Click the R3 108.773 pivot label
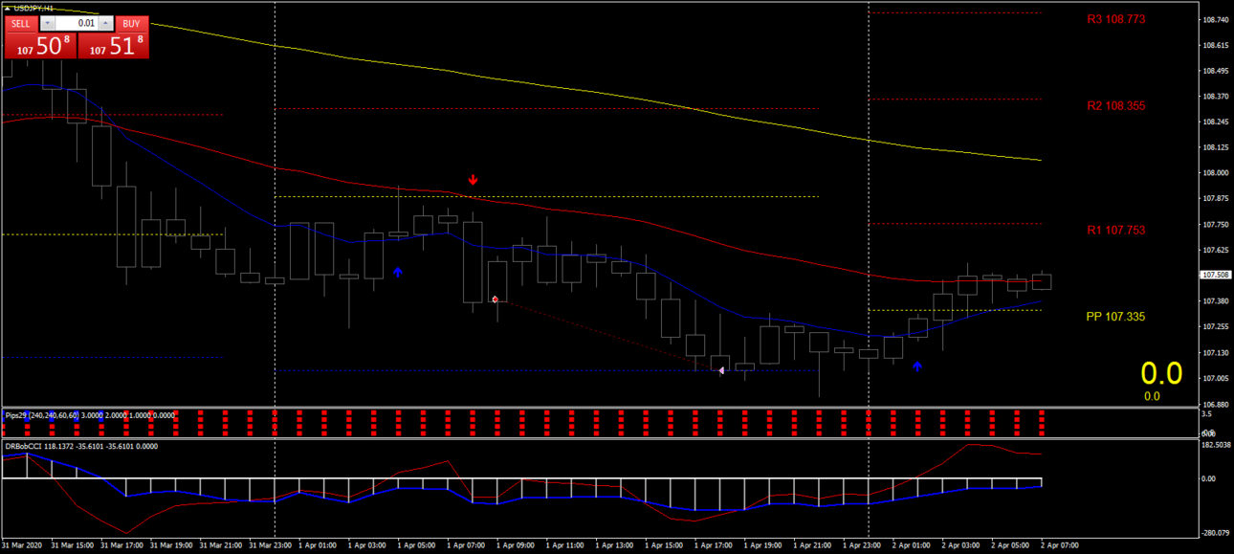 1115,19
